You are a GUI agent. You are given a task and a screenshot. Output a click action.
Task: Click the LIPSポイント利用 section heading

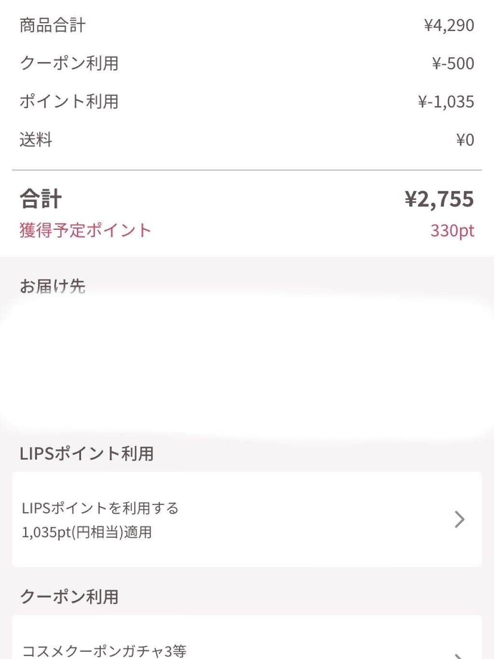point(87,453)
